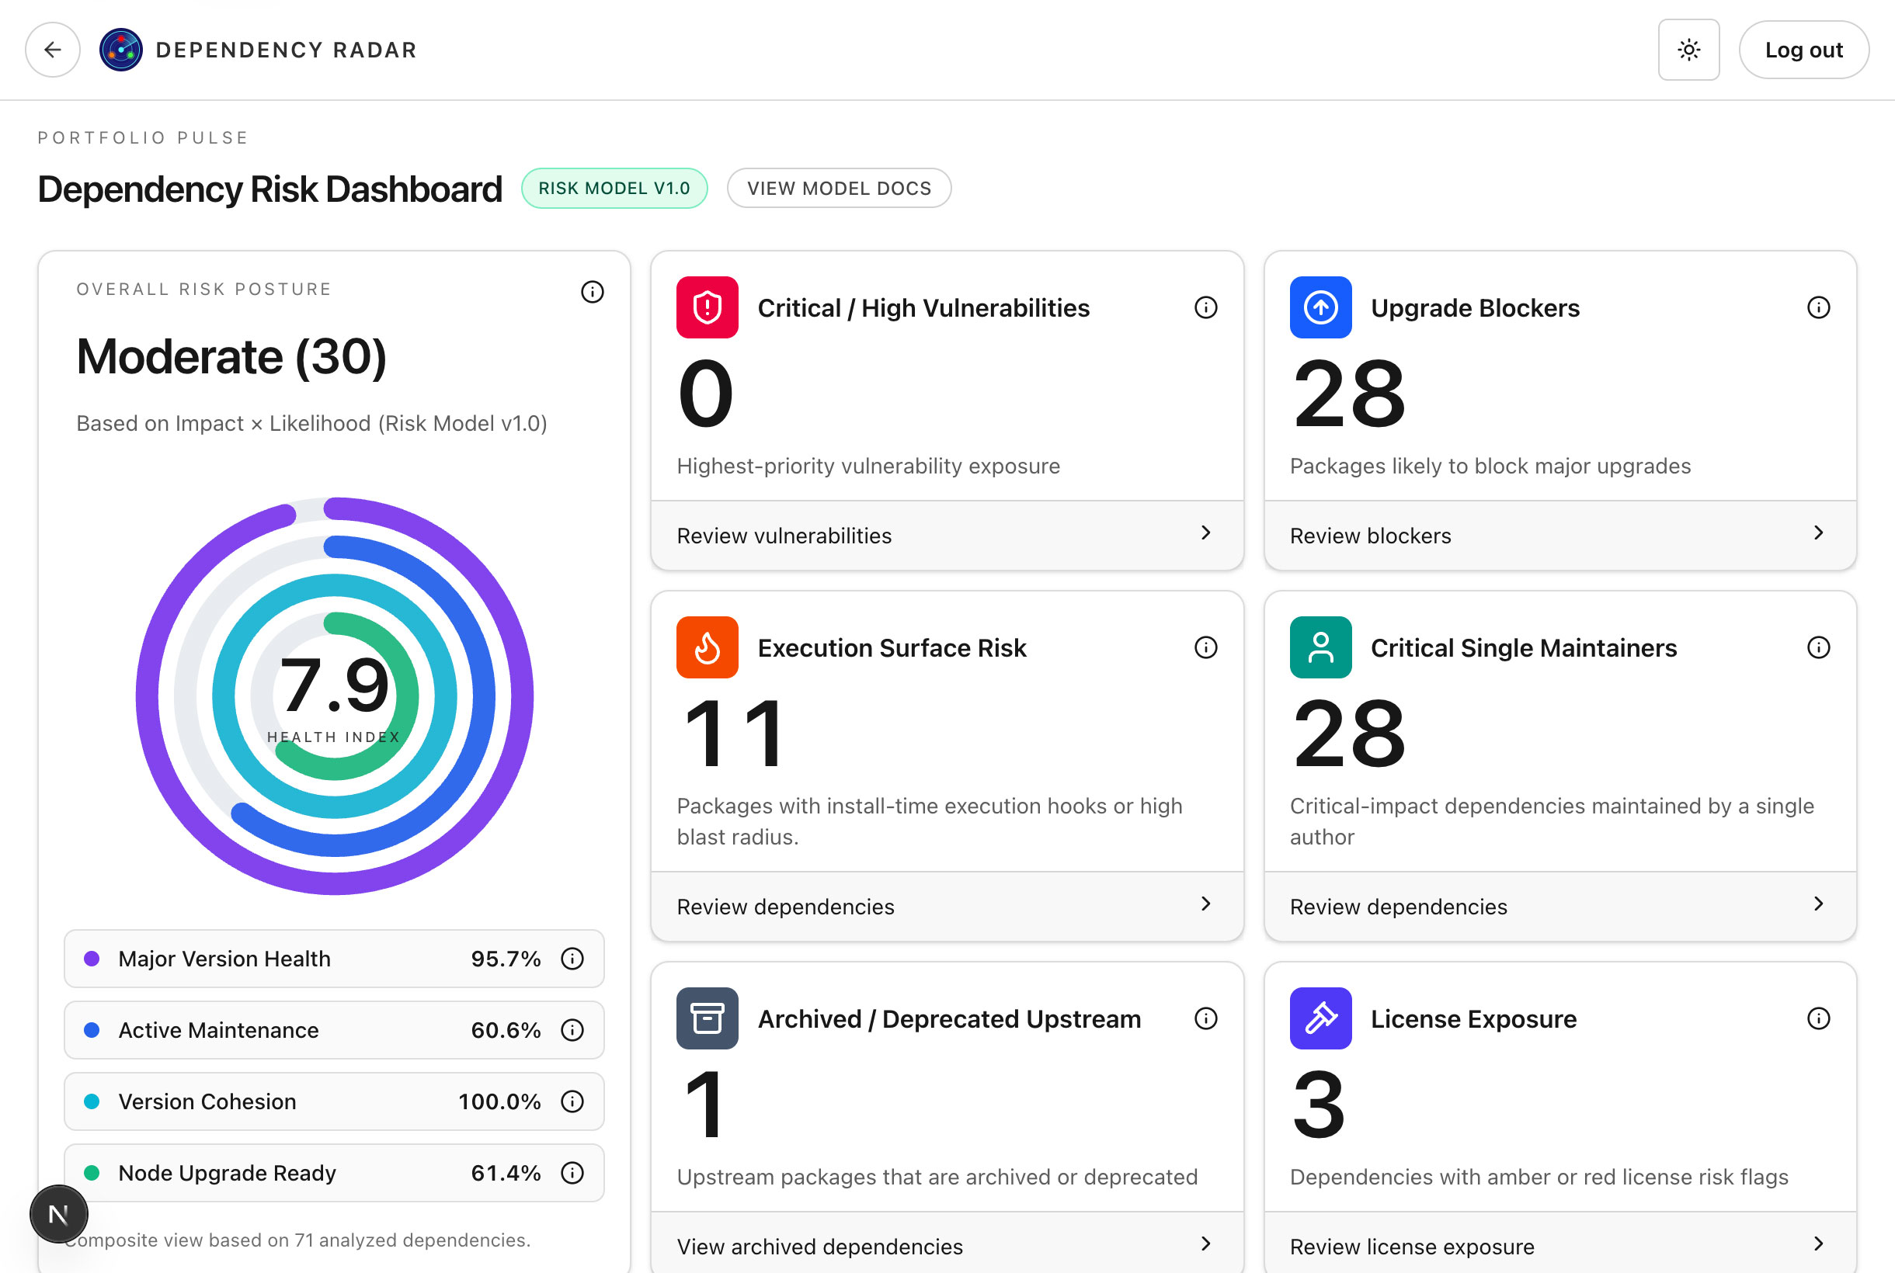Expand Review blockers chevron row

click(1559, 535)
